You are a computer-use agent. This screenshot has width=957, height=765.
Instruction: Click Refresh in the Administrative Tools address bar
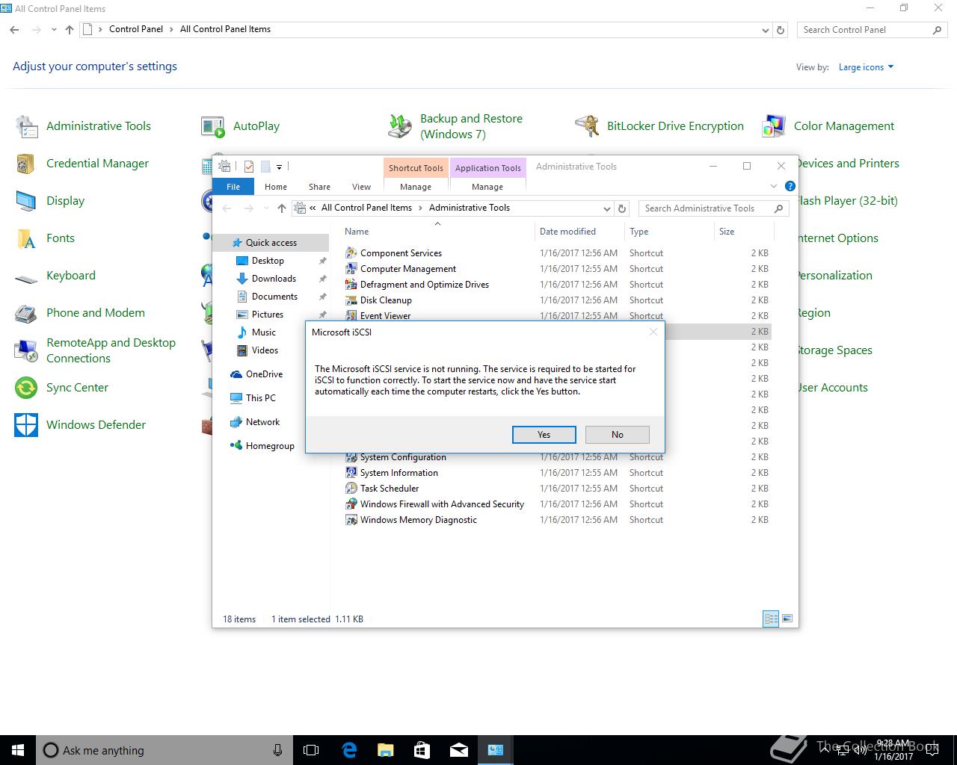coord(622,208)
